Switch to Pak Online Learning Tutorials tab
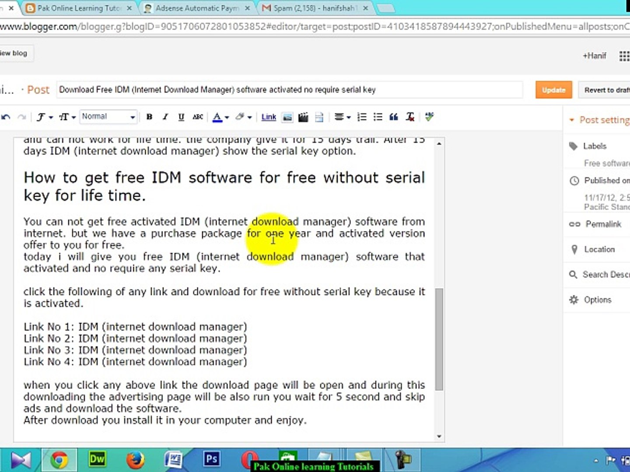The height and width of the screenshot is (472, 630). [x=79, y=8]
